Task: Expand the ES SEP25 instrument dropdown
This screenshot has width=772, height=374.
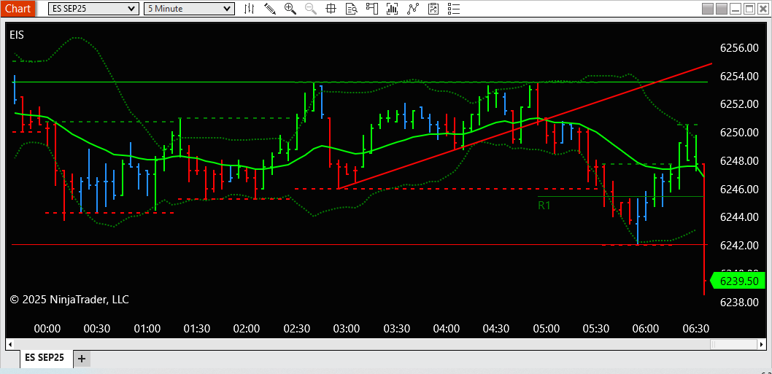Action: pyautogui.click(x=93, y=8)
